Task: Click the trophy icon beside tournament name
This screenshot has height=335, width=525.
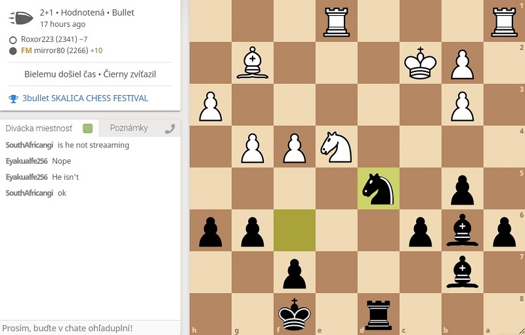Action: click(13, 98)
